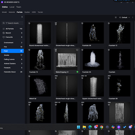Switch to the Local tab
The height and width of the screenshot is (135, 135).
[x=12, y=7]
